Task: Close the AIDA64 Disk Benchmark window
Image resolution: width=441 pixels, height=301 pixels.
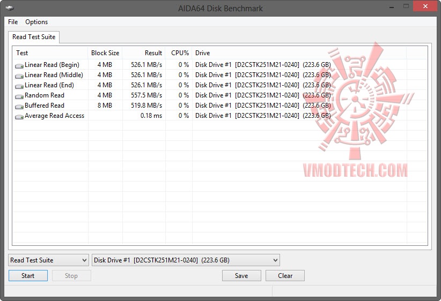Action: pos(425,6)
